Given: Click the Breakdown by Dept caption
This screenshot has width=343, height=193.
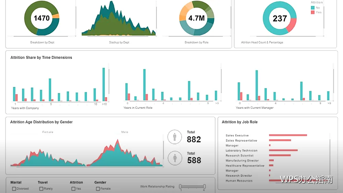Looking at the screenshot, I should tap(42, 43).
